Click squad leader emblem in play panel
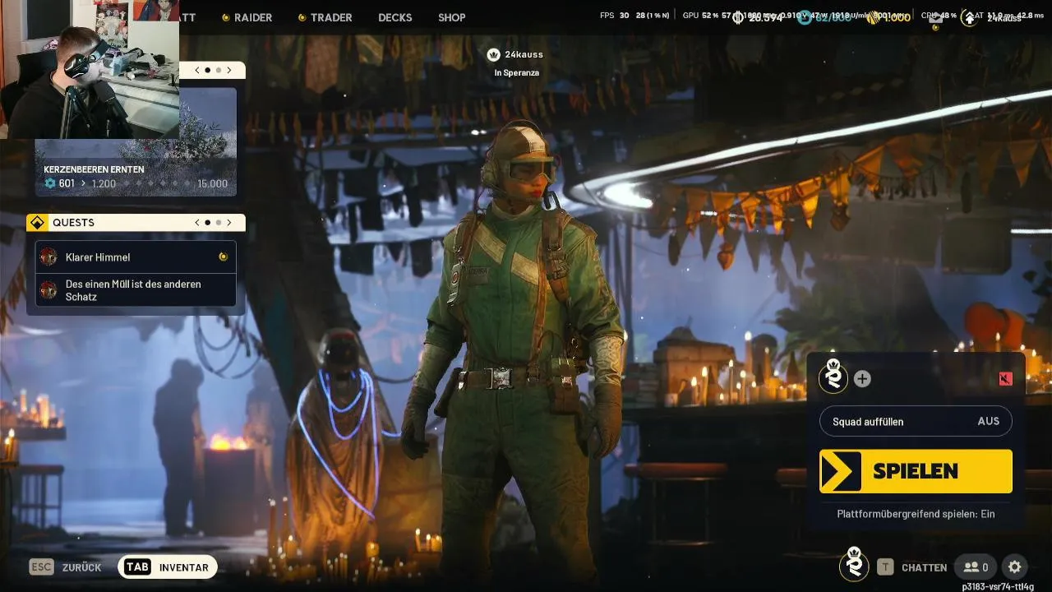The width and height of the screenshot is (1052, 592). pyautogui.click(x=833, y=377)
